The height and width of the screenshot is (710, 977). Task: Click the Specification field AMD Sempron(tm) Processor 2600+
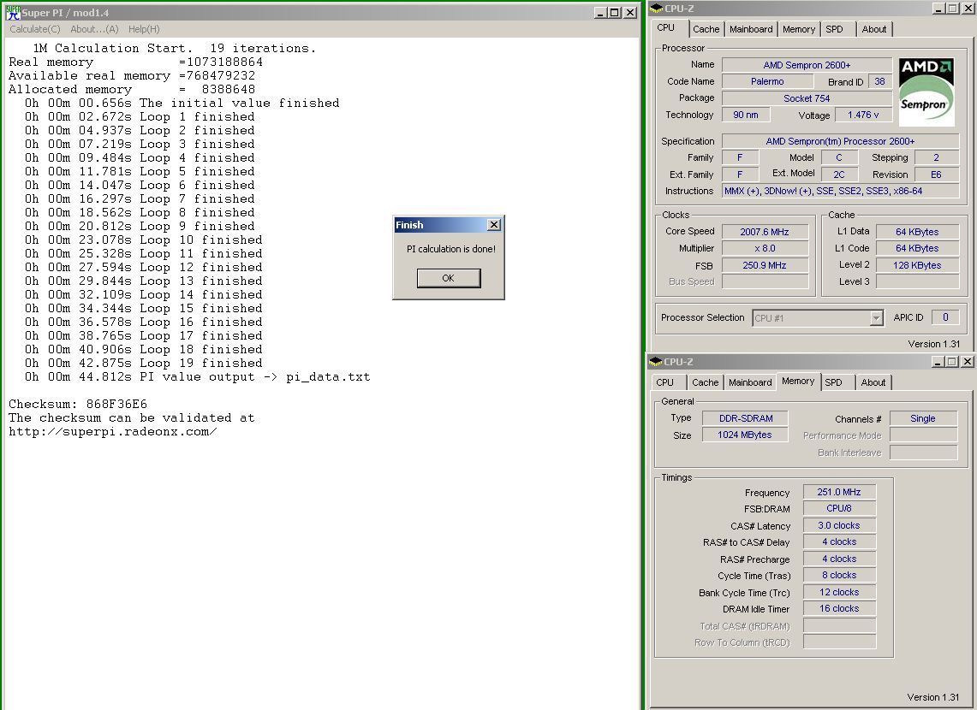[x=840, y=141]
